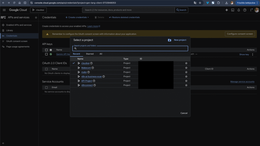Image resolution: width=260 pixels, height=146 pixels.
Task: Tick the OAuth 2.0 Client IDs header checkbox
Action: 46,69
